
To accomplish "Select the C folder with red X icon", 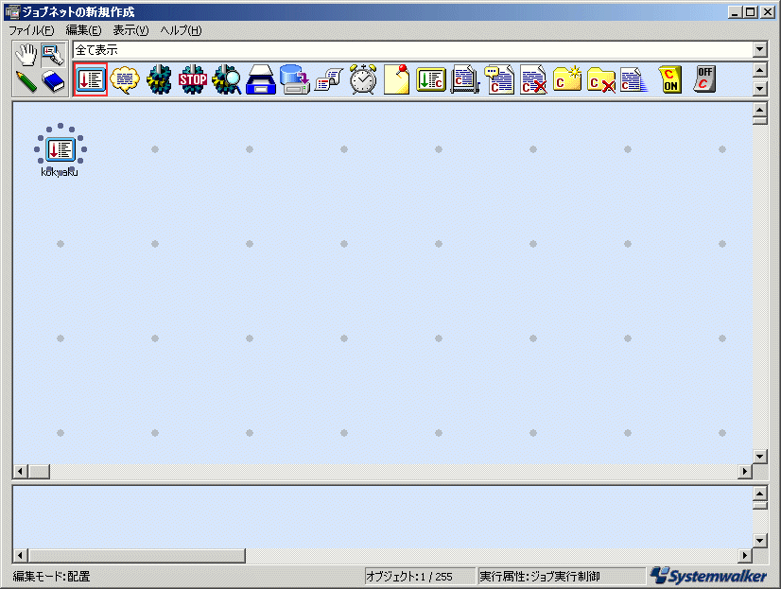I will coord(601,79).
